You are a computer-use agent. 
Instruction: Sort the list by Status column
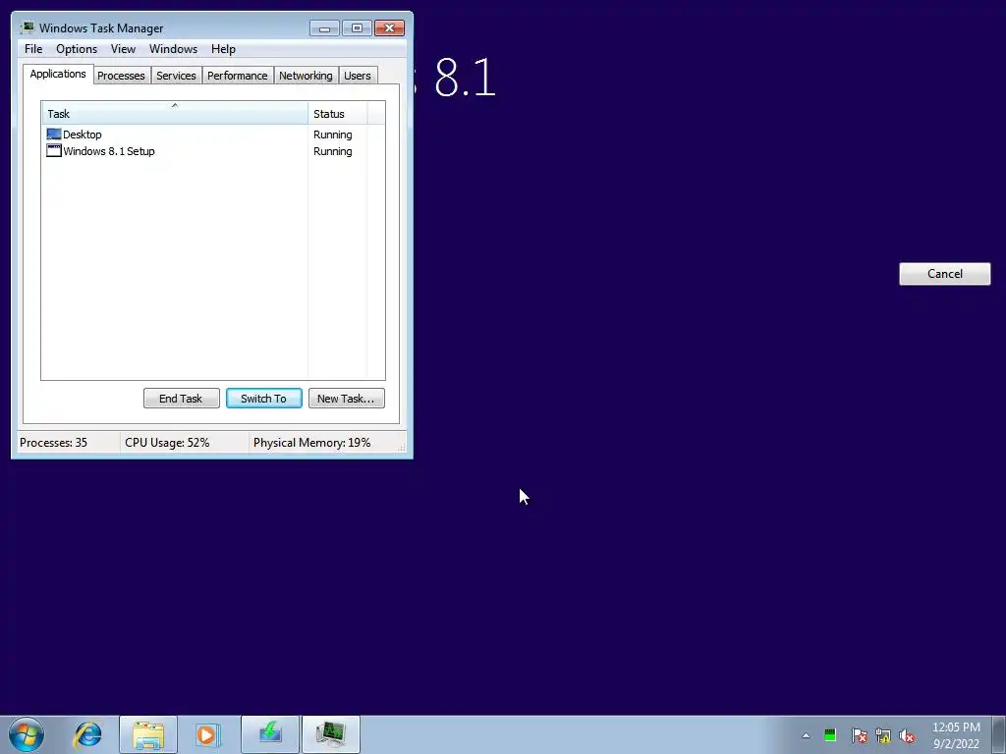(338, 114)
